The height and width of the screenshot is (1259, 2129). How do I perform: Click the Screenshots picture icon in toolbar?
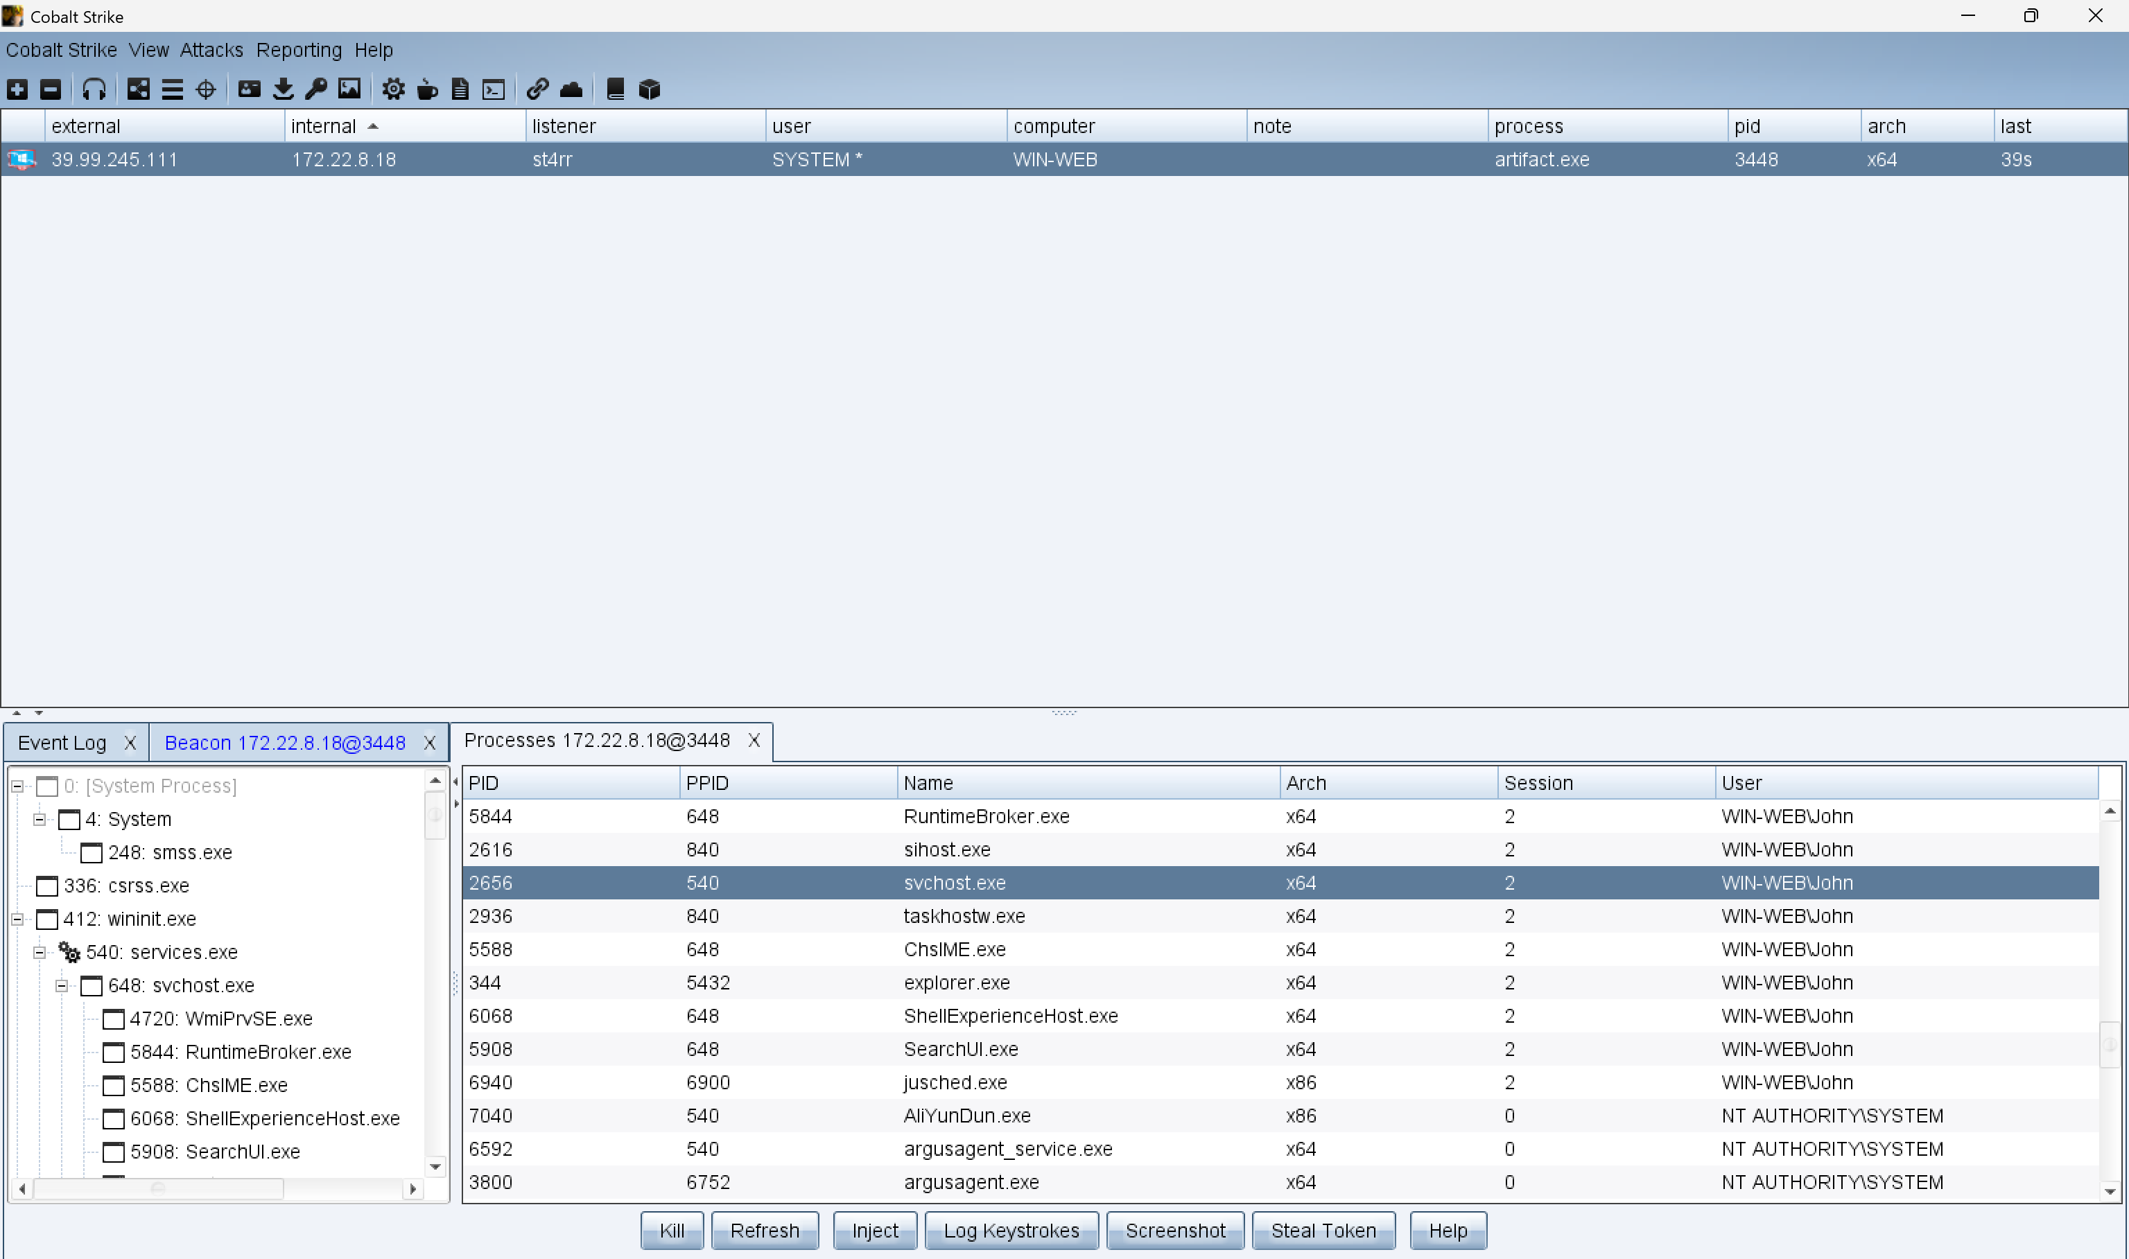pyautogui.click(x=349, y=89)
